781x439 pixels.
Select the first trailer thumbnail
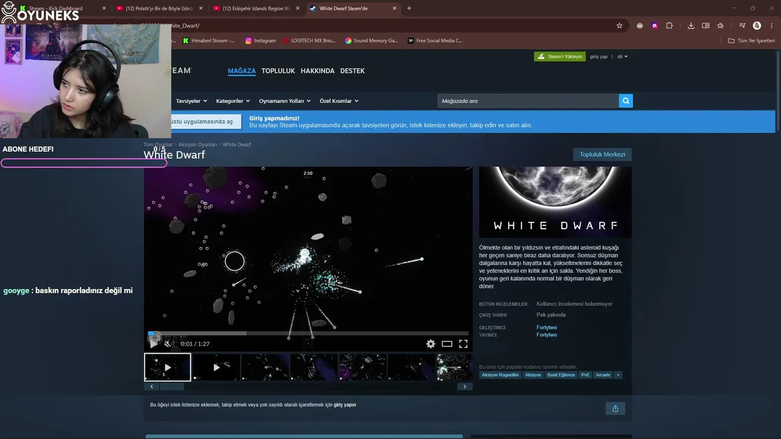(x=167, y=367)
